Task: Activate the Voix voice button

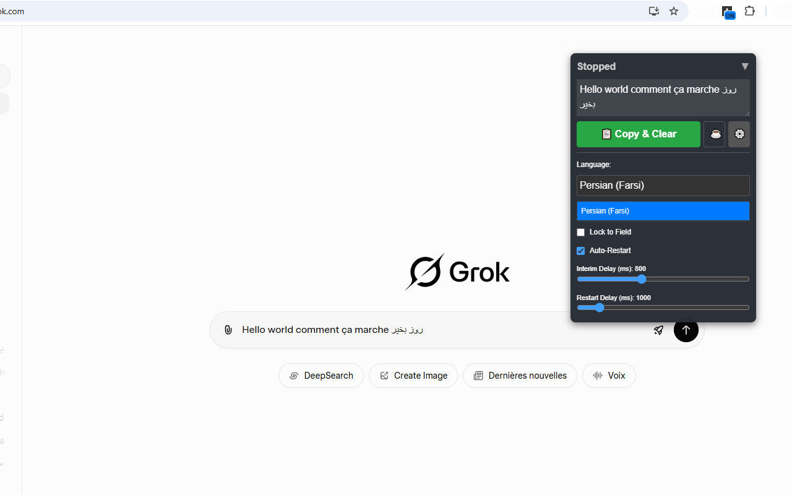Action: point(609,376)
